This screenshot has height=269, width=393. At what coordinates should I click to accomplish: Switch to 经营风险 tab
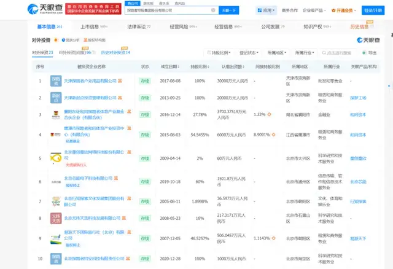pyautogui.click(x=183, y=26)
